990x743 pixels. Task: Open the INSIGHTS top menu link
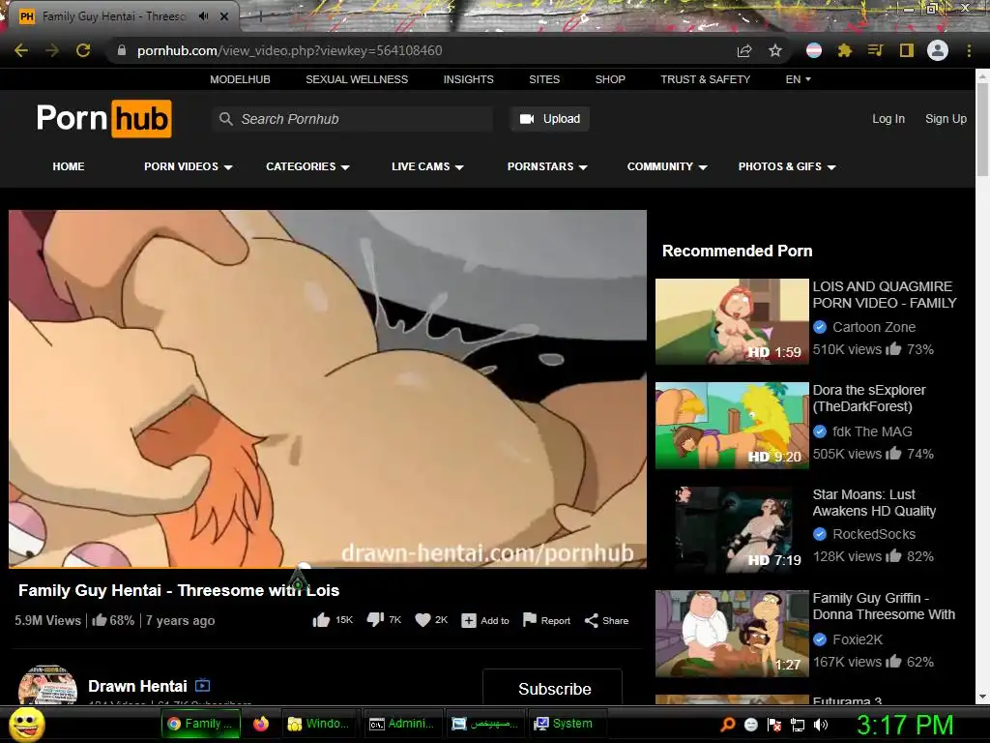[469, 79]
